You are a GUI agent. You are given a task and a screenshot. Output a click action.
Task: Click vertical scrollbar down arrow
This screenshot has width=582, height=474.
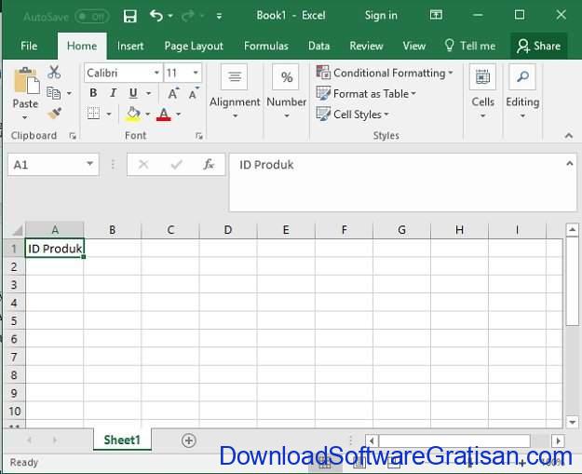point(572,422)
